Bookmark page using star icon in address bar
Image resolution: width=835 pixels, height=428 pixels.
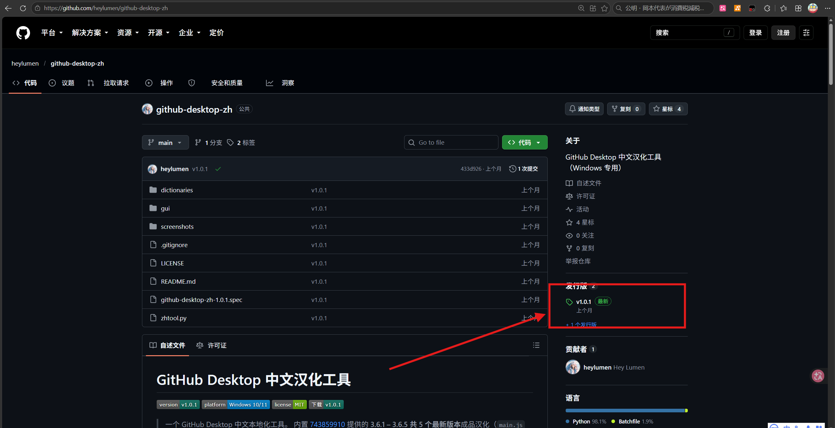tap(604, 8)
